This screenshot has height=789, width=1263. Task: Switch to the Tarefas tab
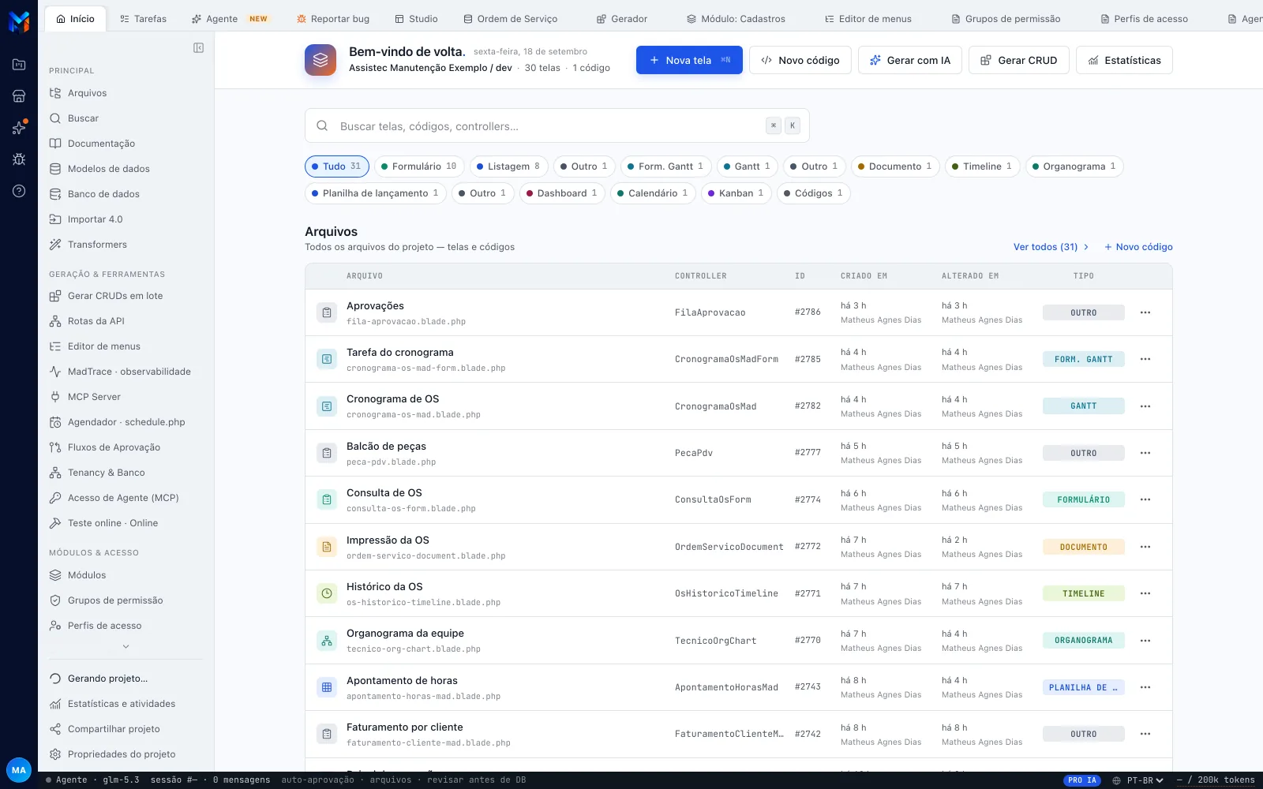[144, 19]
